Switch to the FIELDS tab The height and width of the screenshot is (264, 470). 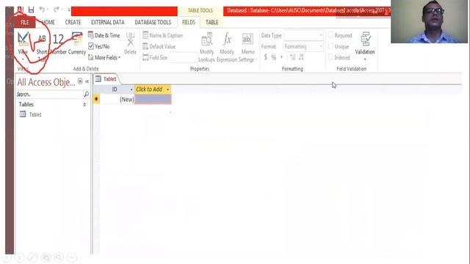click(189, 22)
